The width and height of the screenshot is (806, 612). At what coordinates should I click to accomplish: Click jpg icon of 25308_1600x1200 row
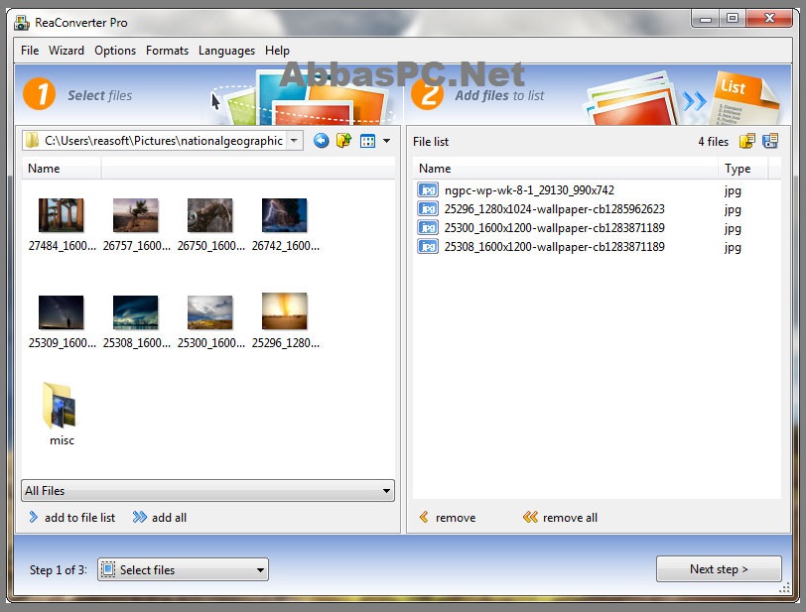428,247
